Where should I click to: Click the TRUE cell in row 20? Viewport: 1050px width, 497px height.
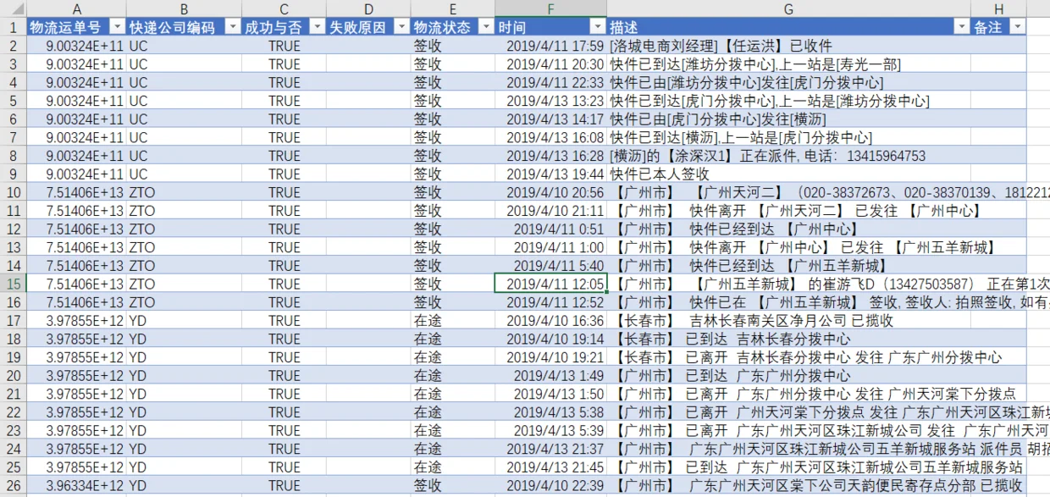point(284,375)
